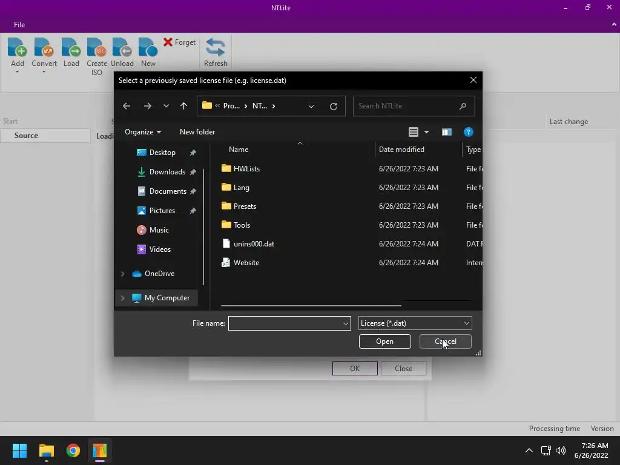Click the Refresh arrows icon
620x465 pixels.
216,47
